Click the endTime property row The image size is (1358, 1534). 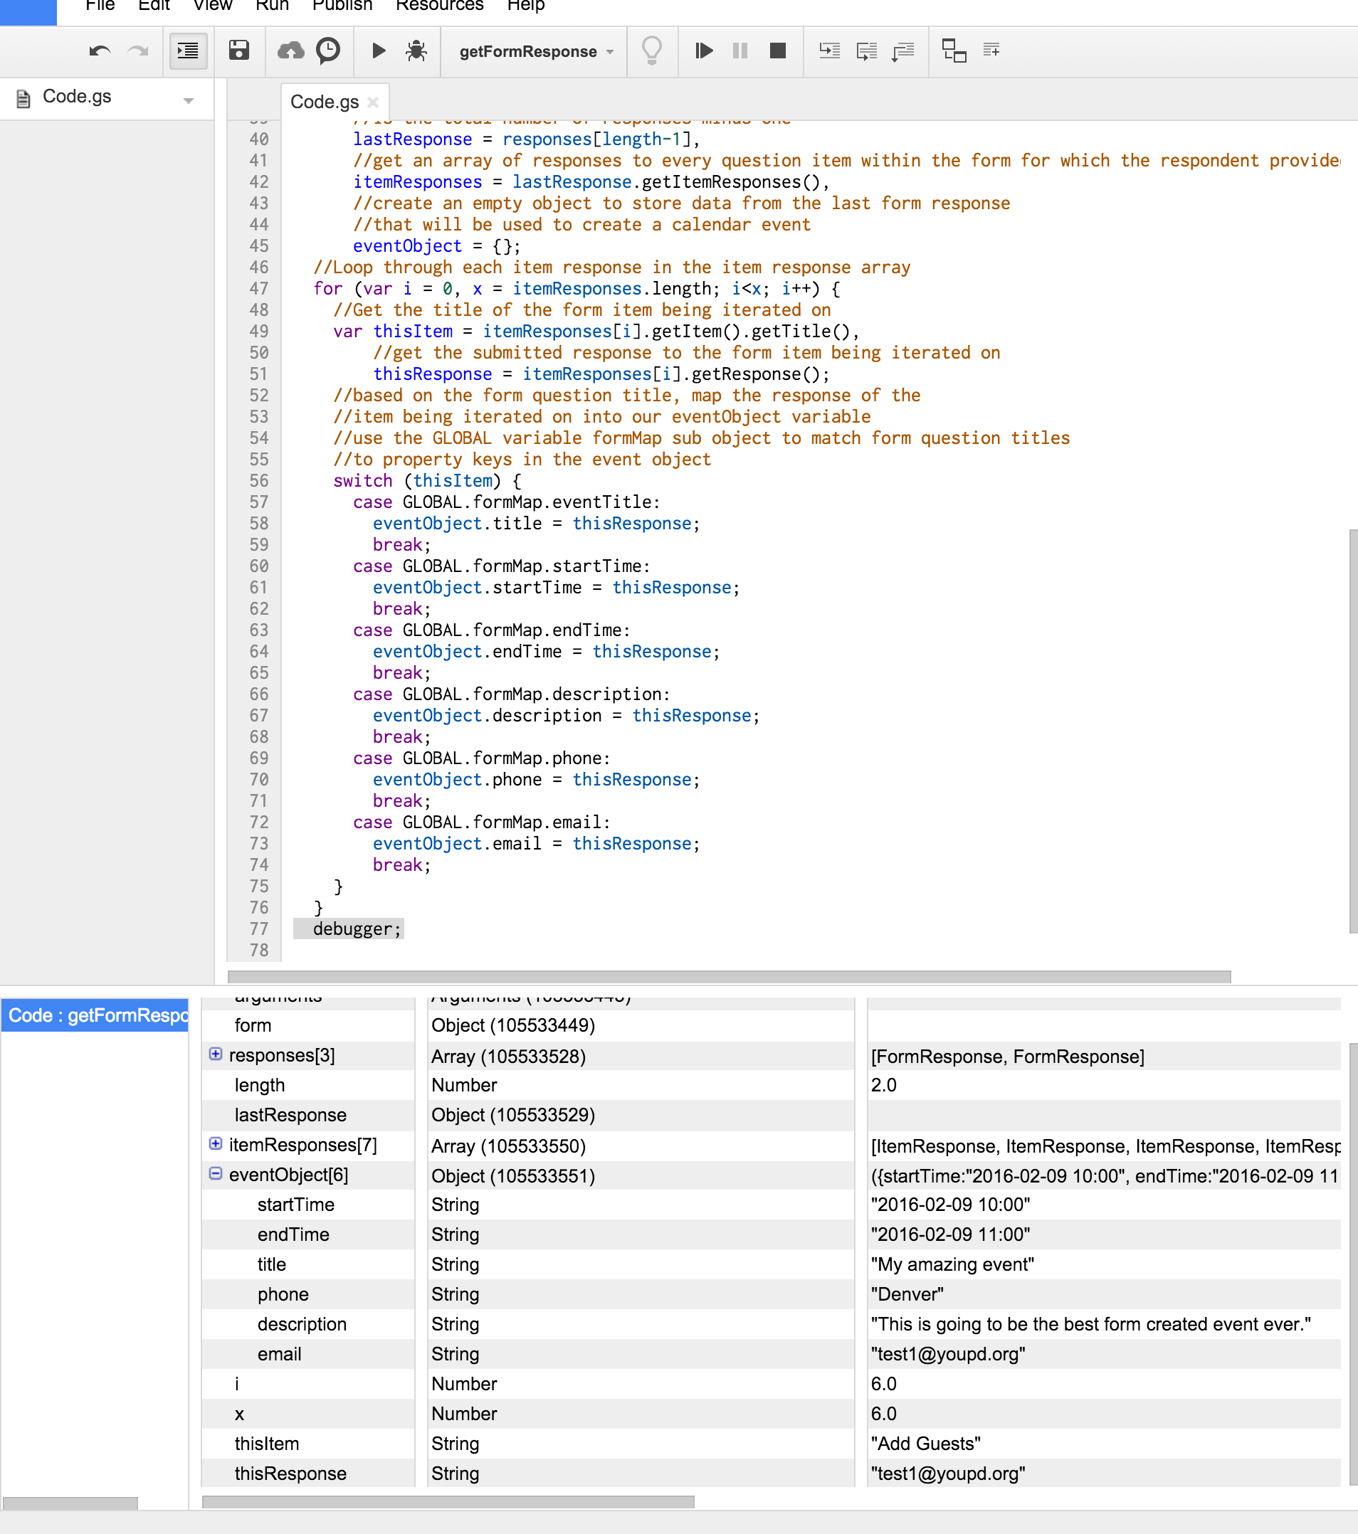771,1234
